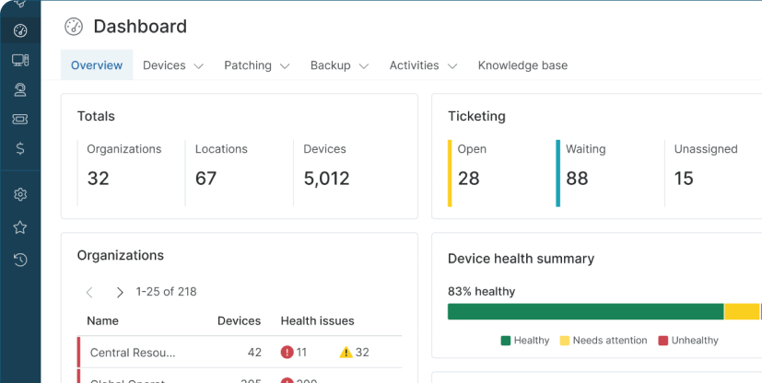Click the yellow Needs attention legend swatch
This screenshot has height=383, width=762.
point(564,341)
